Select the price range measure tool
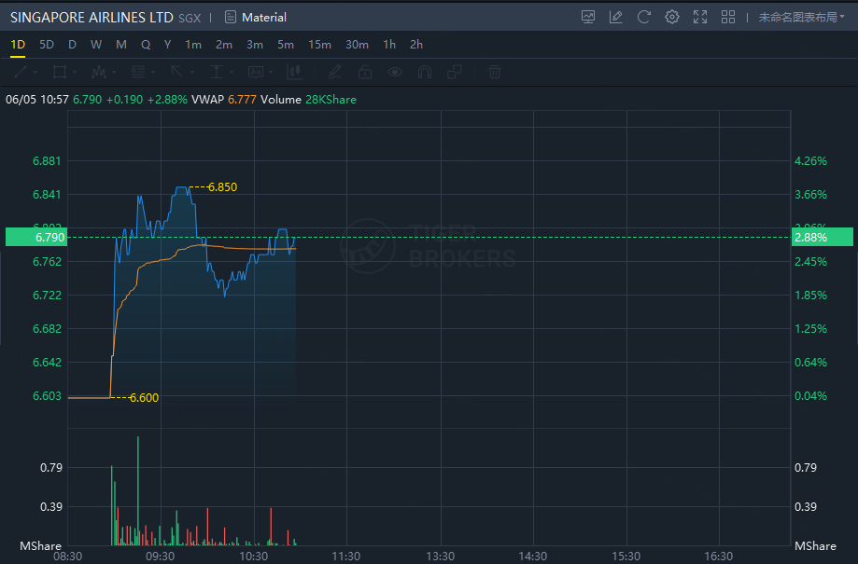This screenshot has width=858, height=564. [x=217, y=72]
